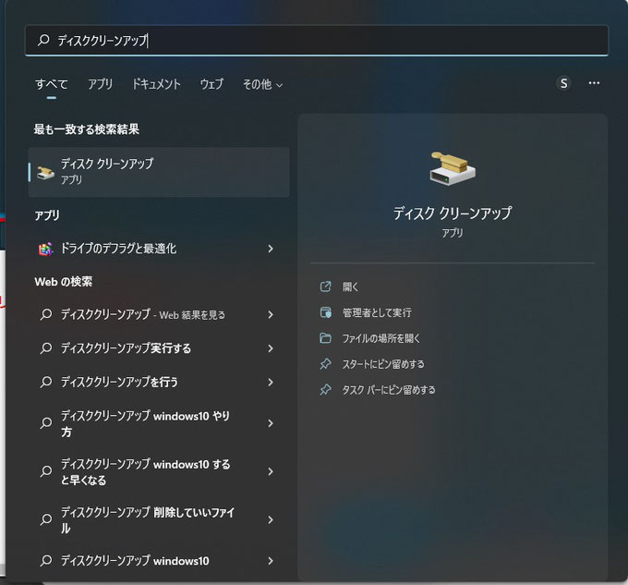Select ディスククリーンアップ - Web 結果を見る

[x=159, y=314]
